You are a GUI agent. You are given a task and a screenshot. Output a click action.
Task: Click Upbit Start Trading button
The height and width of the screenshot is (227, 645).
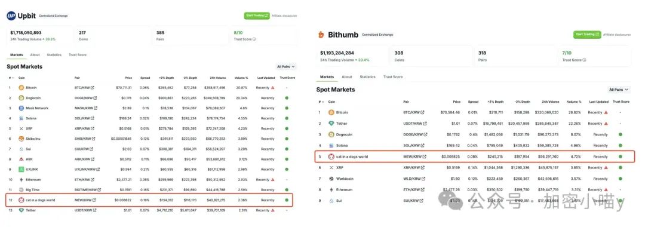tap(257, 16)
